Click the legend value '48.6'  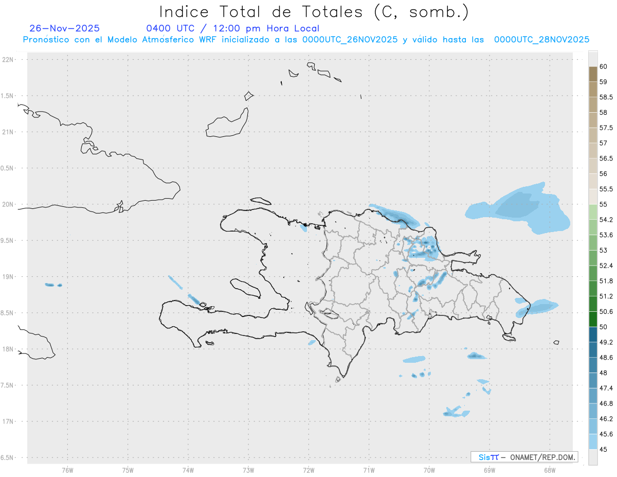coord(606,357)
